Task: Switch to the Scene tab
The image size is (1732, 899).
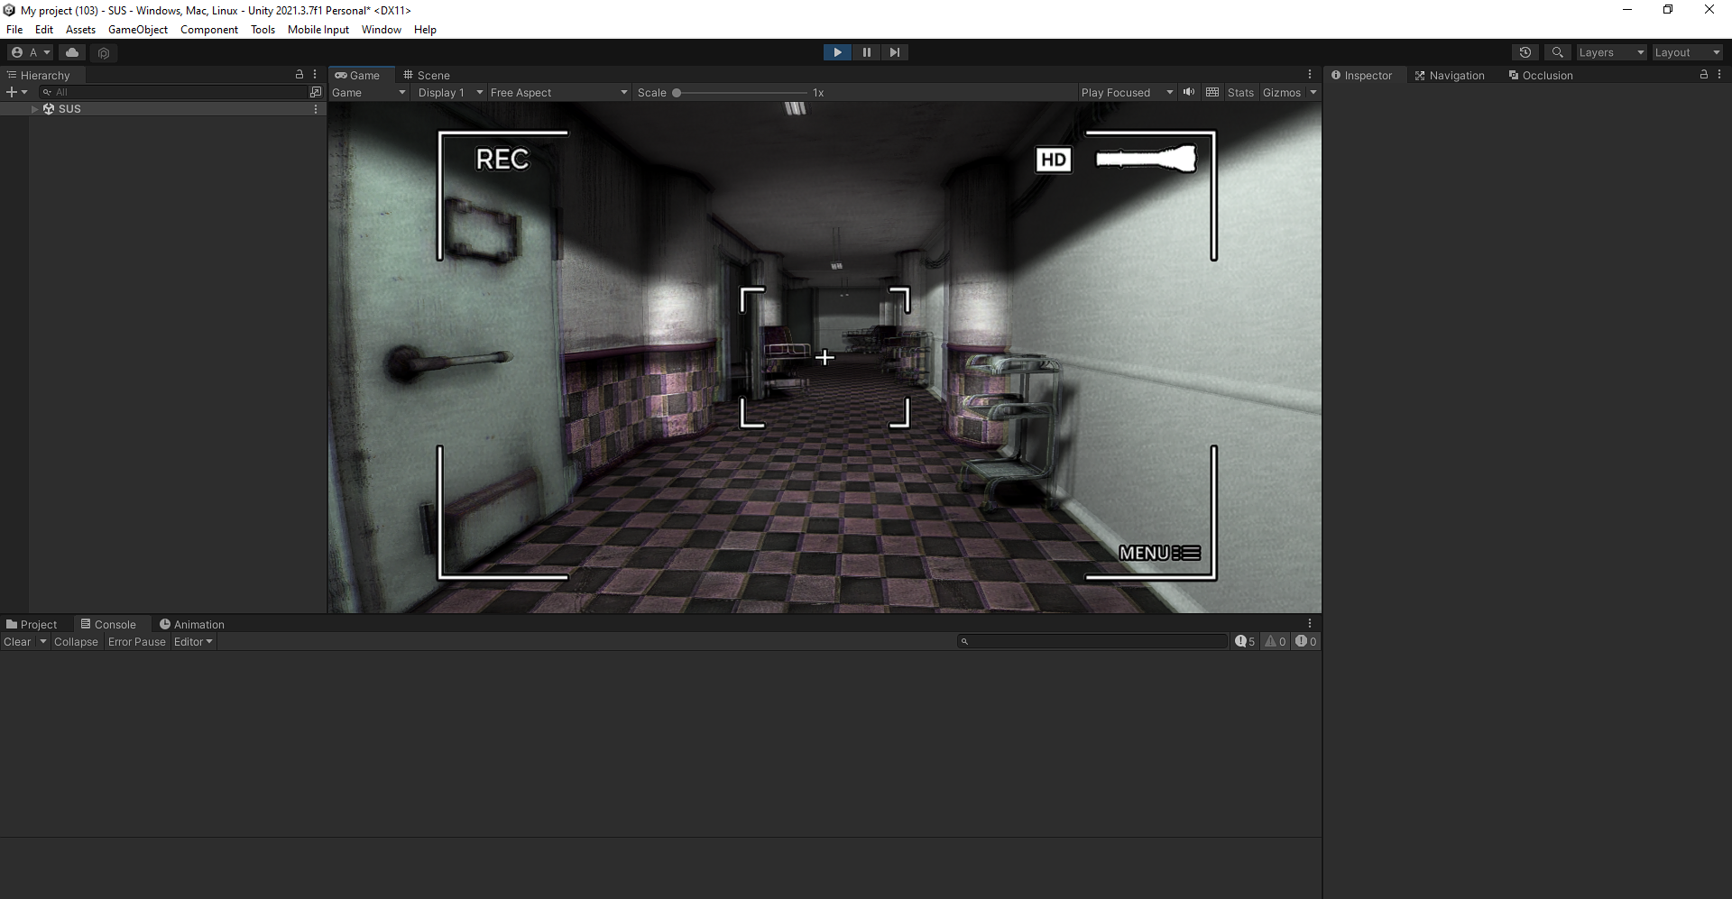Action: (427, 75)
